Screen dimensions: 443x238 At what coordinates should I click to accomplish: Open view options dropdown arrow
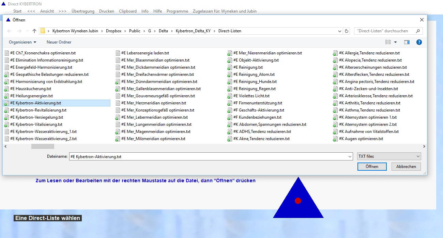click(396, 42)
